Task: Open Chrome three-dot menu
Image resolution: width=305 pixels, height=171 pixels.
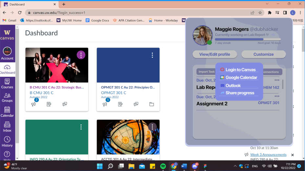Action: pyautogui.click(x=300, y=13)
